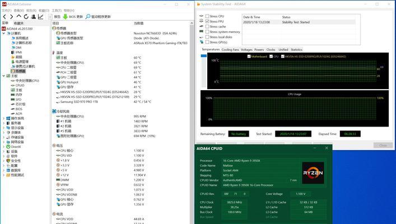Click the 性能测试 benchmark folder icon
This screenshot has width=396, height=224.
[x=8, y=175]
